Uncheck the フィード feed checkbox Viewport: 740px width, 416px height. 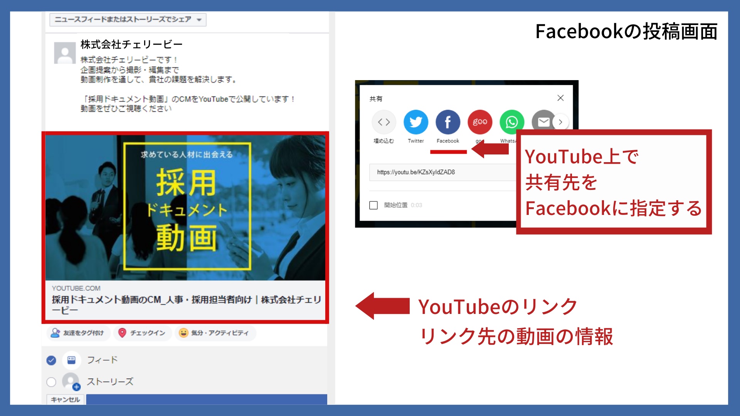pyautogui.click(x=51, y=360)
